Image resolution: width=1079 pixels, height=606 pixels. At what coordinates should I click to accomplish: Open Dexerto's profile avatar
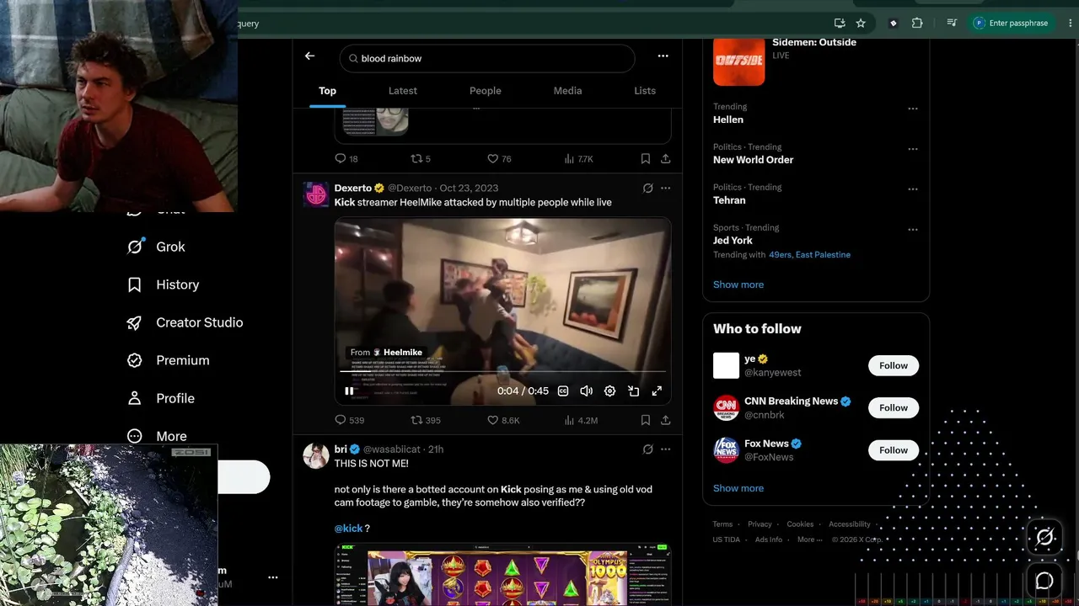coord(316,194)
